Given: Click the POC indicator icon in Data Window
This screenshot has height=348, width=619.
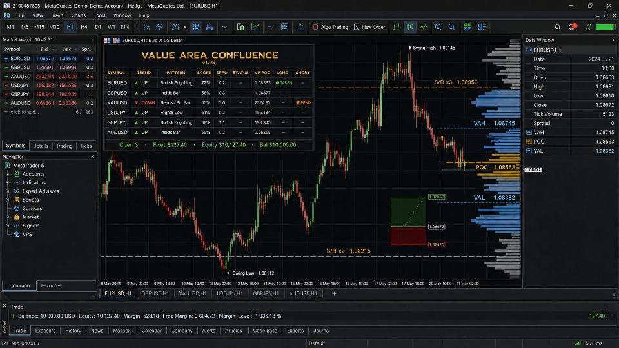Looking at the screenshot, I should [x=529, y=141].
